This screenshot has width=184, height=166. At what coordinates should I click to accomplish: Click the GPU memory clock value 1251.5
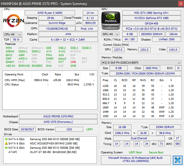point(144,50)
